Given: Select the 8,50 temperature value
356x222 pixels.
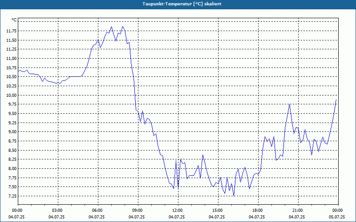Looking at the screenshot, I should coord(12,150).
